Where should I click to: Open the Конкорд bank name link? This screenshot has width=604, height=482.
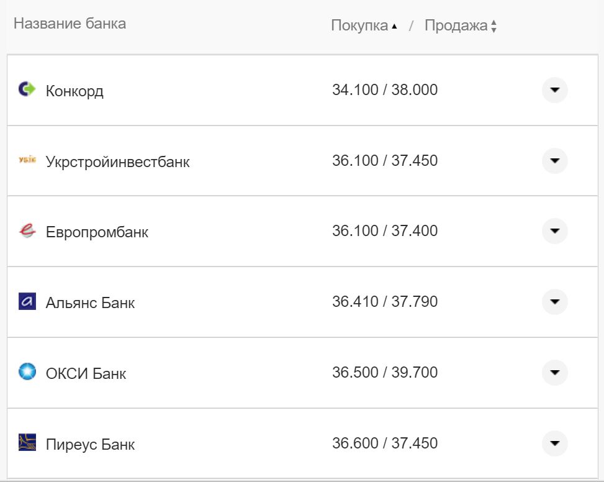(74, 91)
